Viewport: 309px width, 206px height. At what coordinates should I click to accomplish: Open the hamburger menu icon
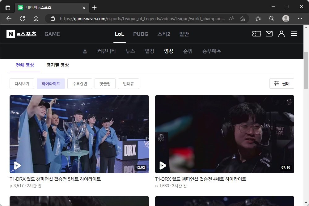pos(294,34)
